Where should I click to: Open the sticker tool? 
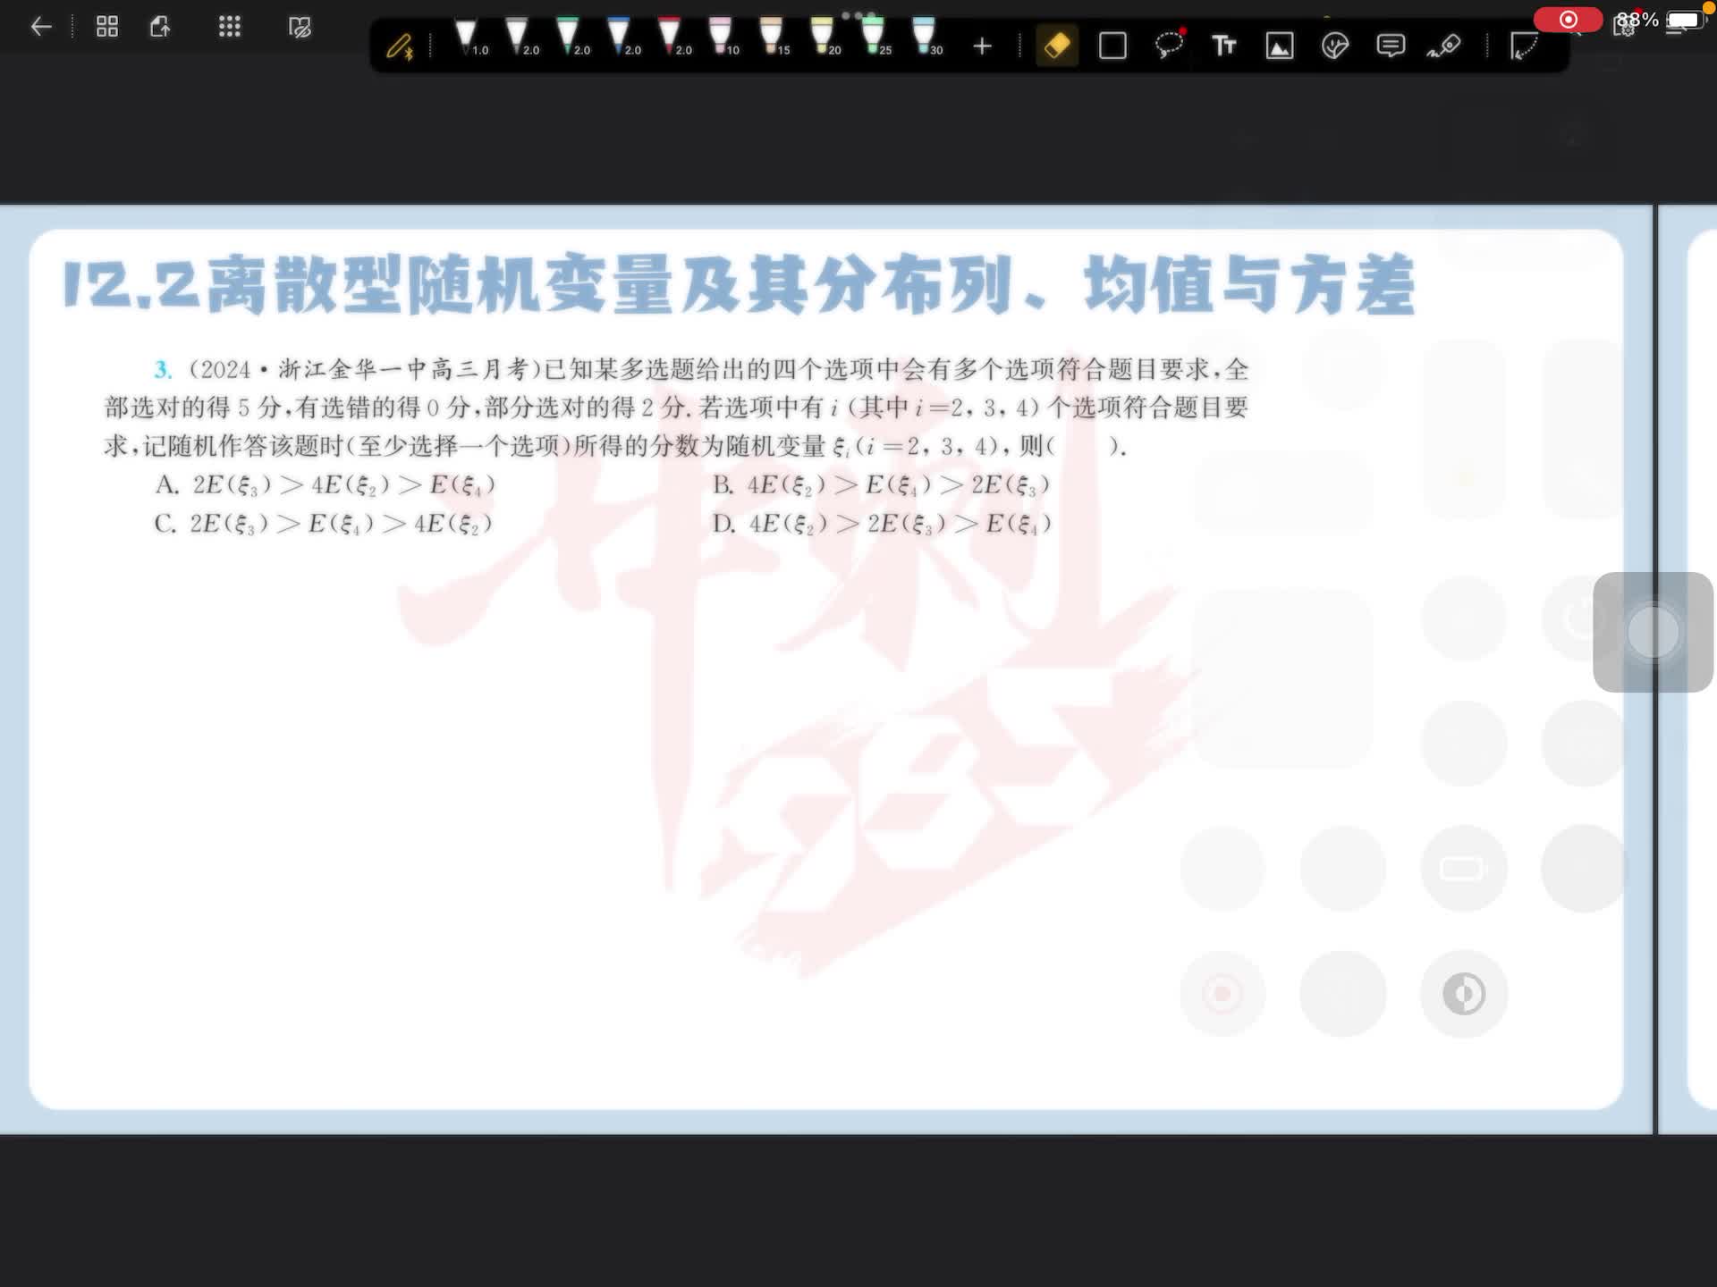pyautogui.click(x=1335, y=46)
